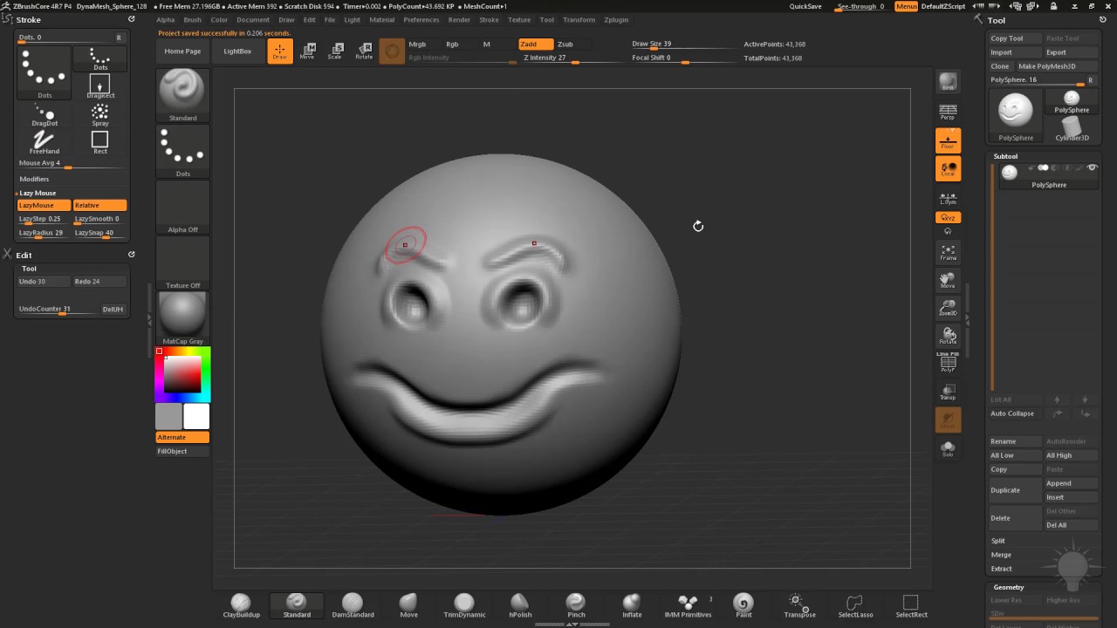
Task: Collapse the Subtool section
Action: tap(1006, 156)
